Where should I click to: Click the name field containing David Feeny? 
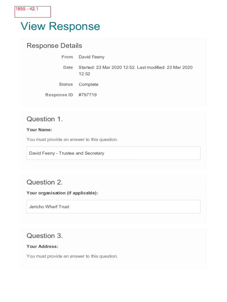[113, 153]
